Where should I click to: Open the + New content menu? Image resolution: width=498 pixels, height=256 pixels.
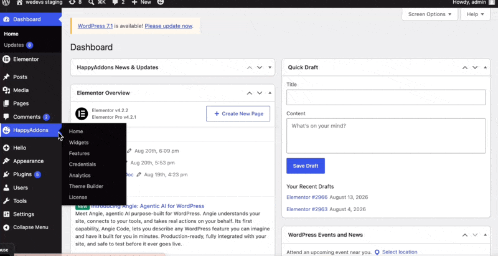tap(142, 2)
